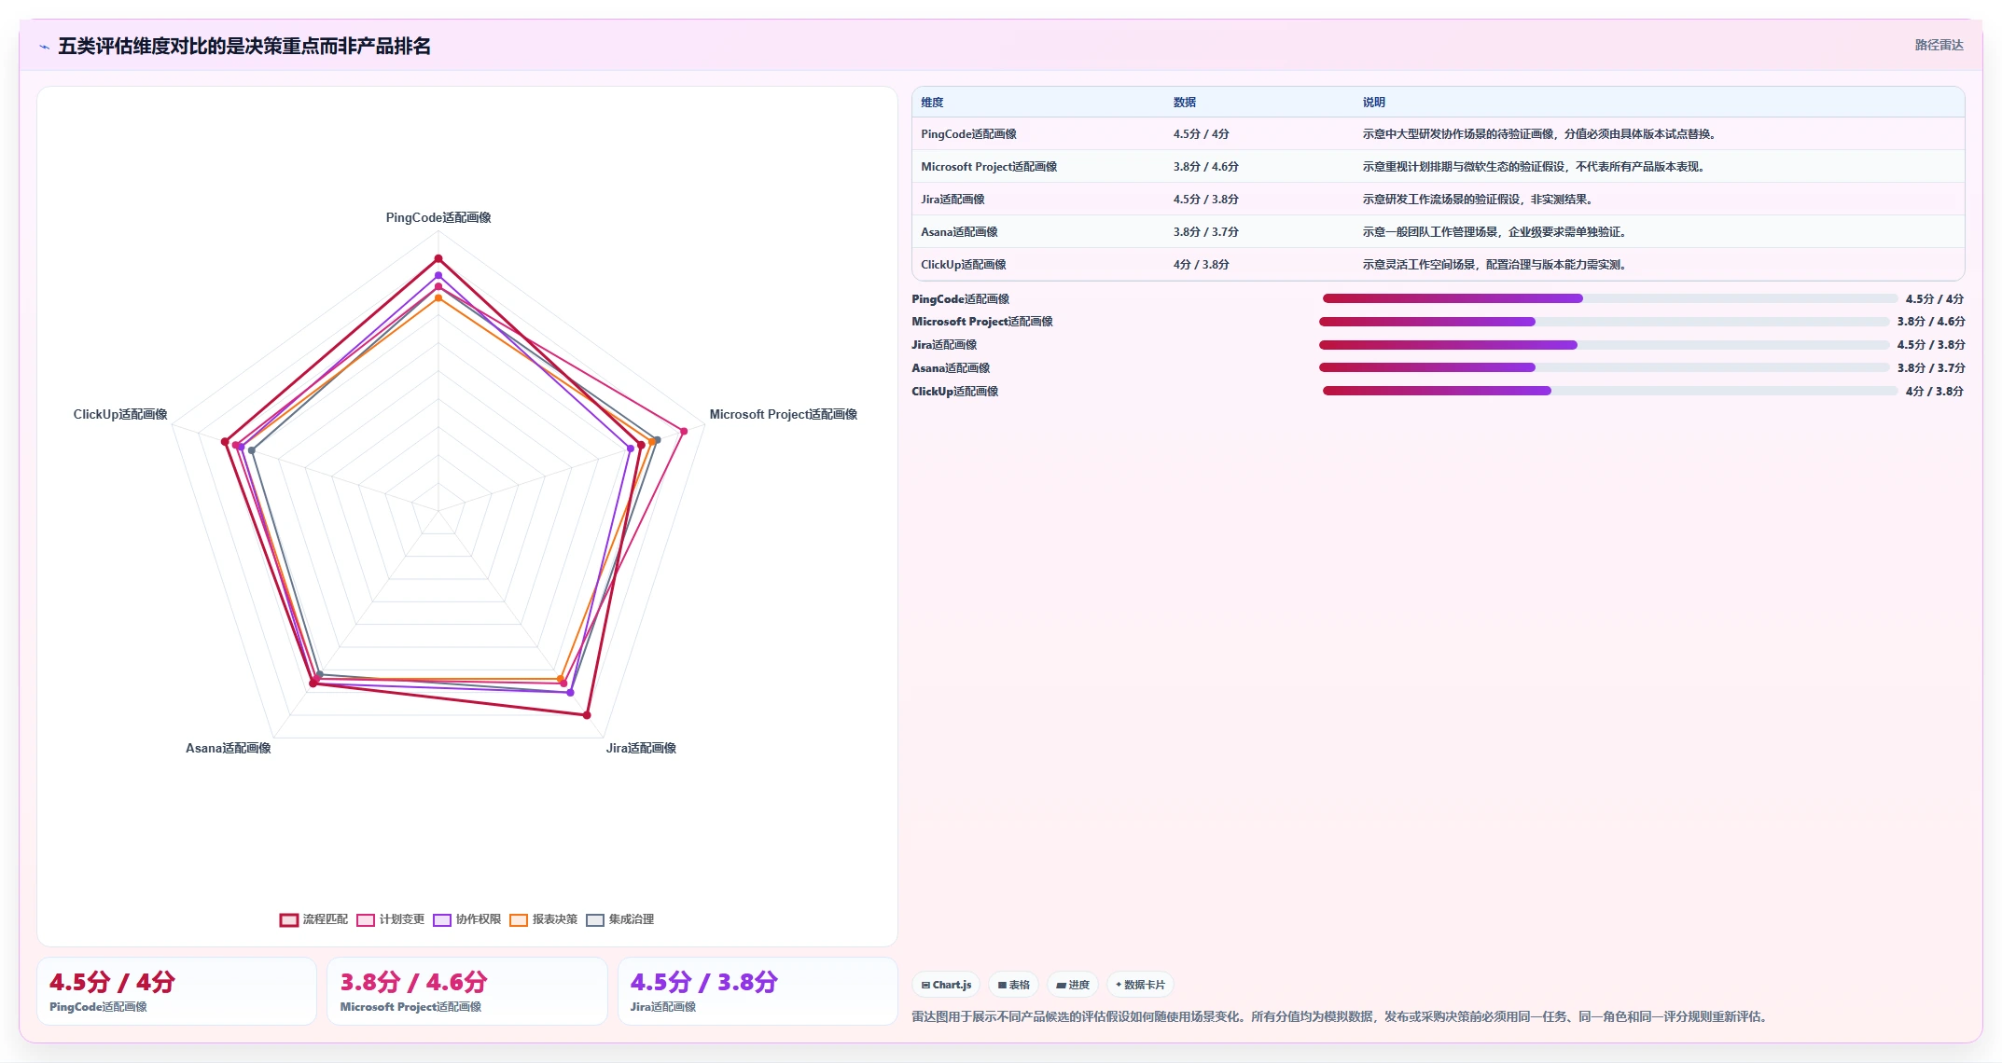
Task: Toggle the 协作权限 legend series
Action: 466,919
